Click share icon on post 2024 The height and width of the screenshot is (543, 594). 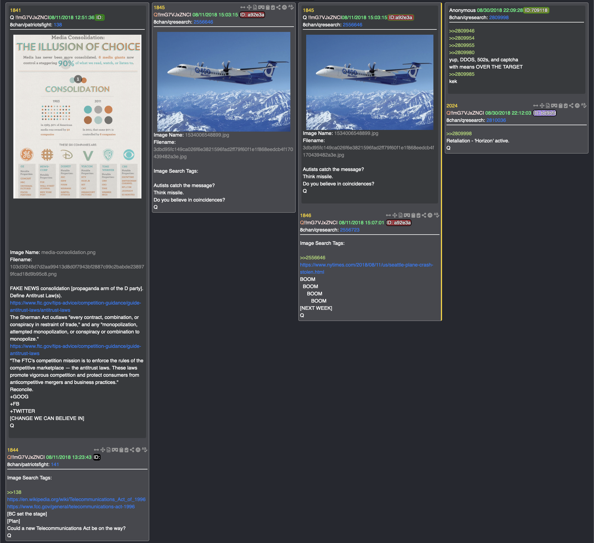[571, 105]
